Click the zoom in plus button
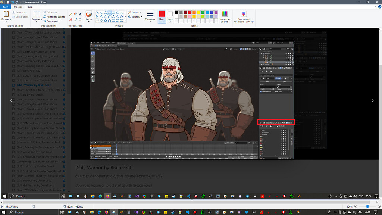The height and width of the screenshot is (215, 382). pyautogui.click(x=379, y=206)
